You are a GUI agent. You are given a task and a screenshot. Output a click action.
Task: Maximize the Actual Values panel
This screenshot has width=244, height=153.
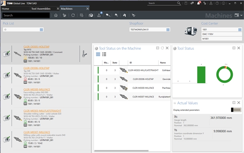pos(234,102)
